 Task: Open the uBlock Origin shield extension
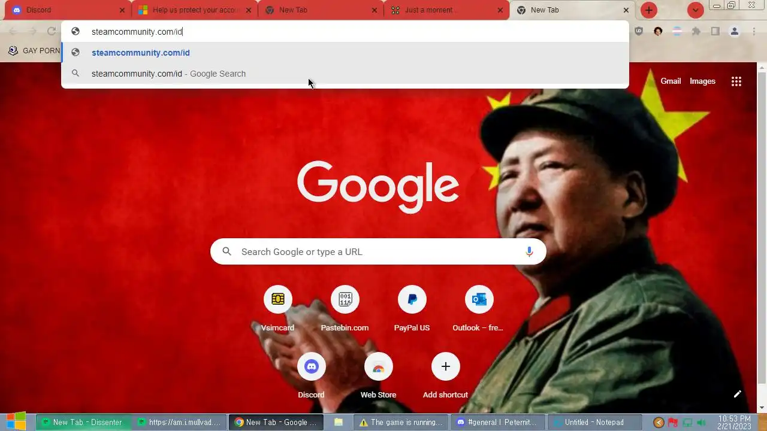point(639,31)
